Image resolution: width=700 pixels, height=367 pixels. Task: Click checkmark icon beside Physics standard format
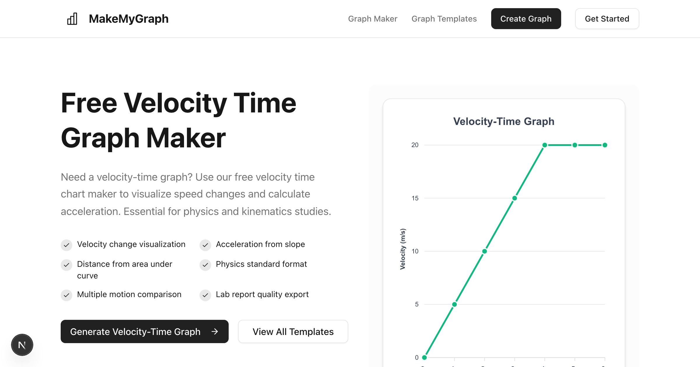(x=205, y=265)
